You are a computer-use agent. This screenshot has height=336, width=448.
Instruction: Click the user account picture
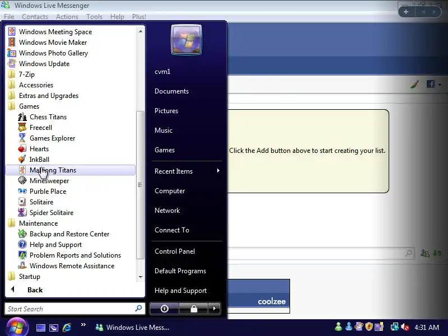186,39
